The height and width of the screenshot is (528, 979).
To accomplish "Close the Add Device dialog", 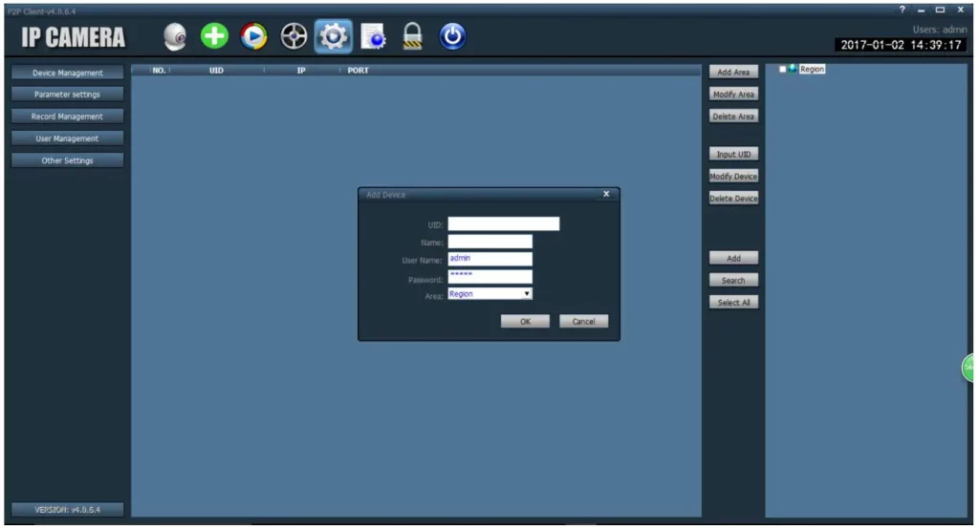I will pyautogui.click(x=606, y=194).
